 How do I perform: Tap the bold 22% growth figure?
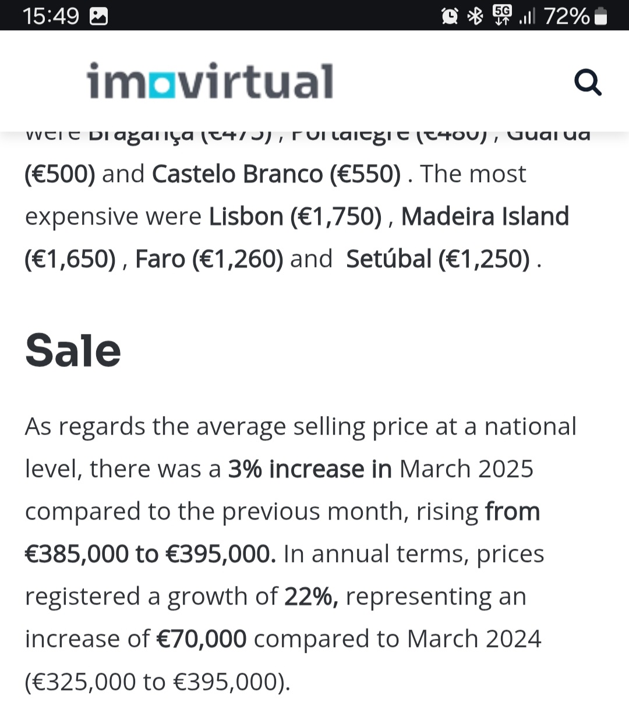click(311, 596)
